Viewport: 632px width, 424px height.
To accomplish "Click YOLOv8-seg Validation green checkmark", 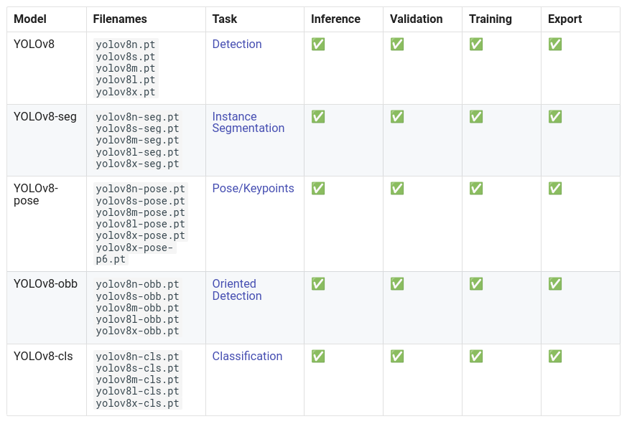I will [x=397, y=117].
